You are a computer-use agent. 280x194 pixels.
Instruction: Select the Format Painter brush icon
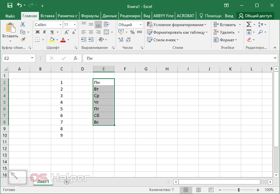(23, 40)
